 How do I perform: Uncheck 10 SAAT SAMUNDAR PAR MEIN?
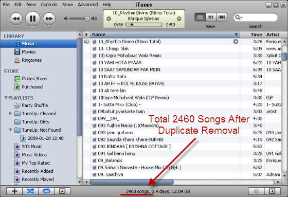tap(95, 69)
